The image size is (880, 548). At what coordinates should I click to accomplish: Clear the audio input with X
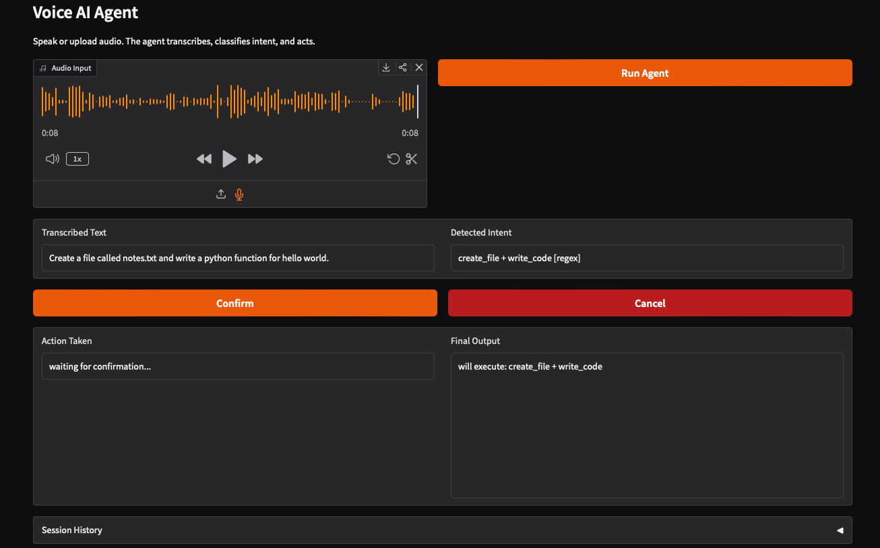click(x=419, y=67)
